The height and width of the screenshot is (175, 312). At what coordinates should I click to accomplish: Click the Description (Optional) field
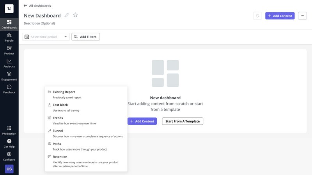click(x=39, y=23)
